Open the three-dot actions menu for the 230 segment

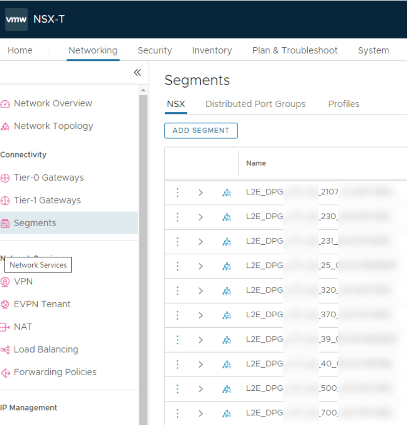pyautogui.click(x=177, y=217)
